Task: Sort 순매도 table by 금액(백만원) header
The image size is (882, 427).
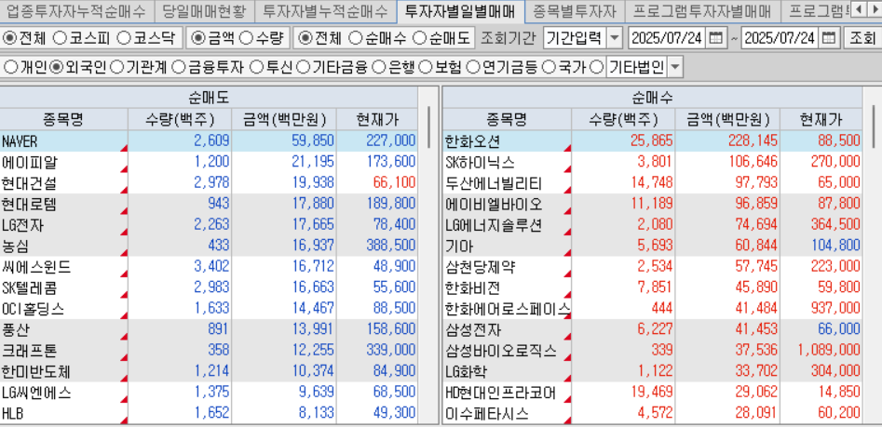Action: pos(284,119)
